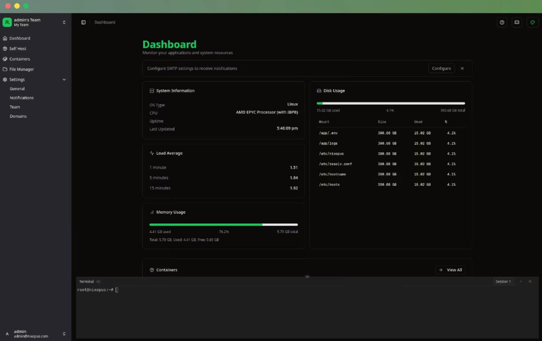Switch to the Session 1 terminal tab
The height and width of the screenshot is (341, 542).
[x=503, y=281]
